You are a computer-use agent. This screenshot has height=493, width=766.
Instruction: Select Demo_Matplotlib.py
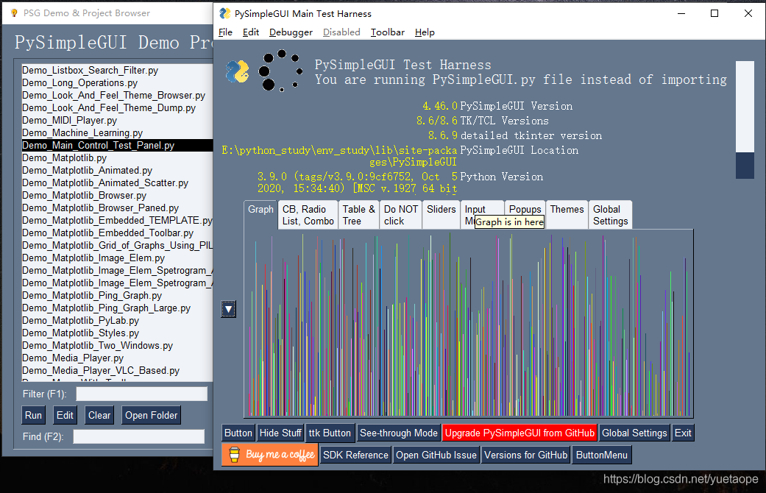pos(117,157)
